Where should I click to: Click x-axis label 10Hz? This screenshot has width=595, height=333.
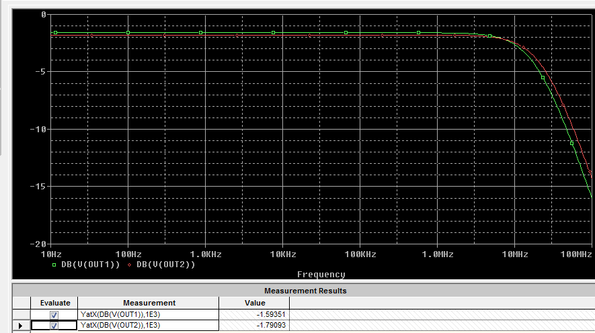tap(51, 254)
